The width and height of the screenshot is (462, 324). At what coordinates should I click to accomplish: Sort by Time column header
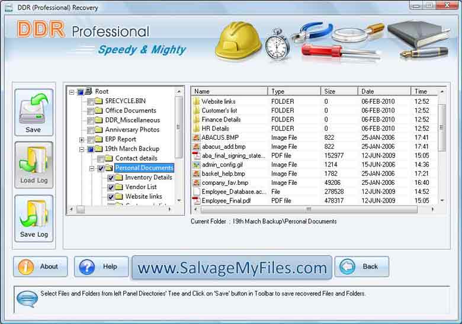tap(425, 91)
